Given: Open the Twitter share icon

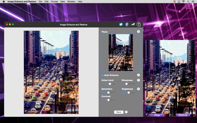Looking at the screenshot, I should click(x=121, y=24).
